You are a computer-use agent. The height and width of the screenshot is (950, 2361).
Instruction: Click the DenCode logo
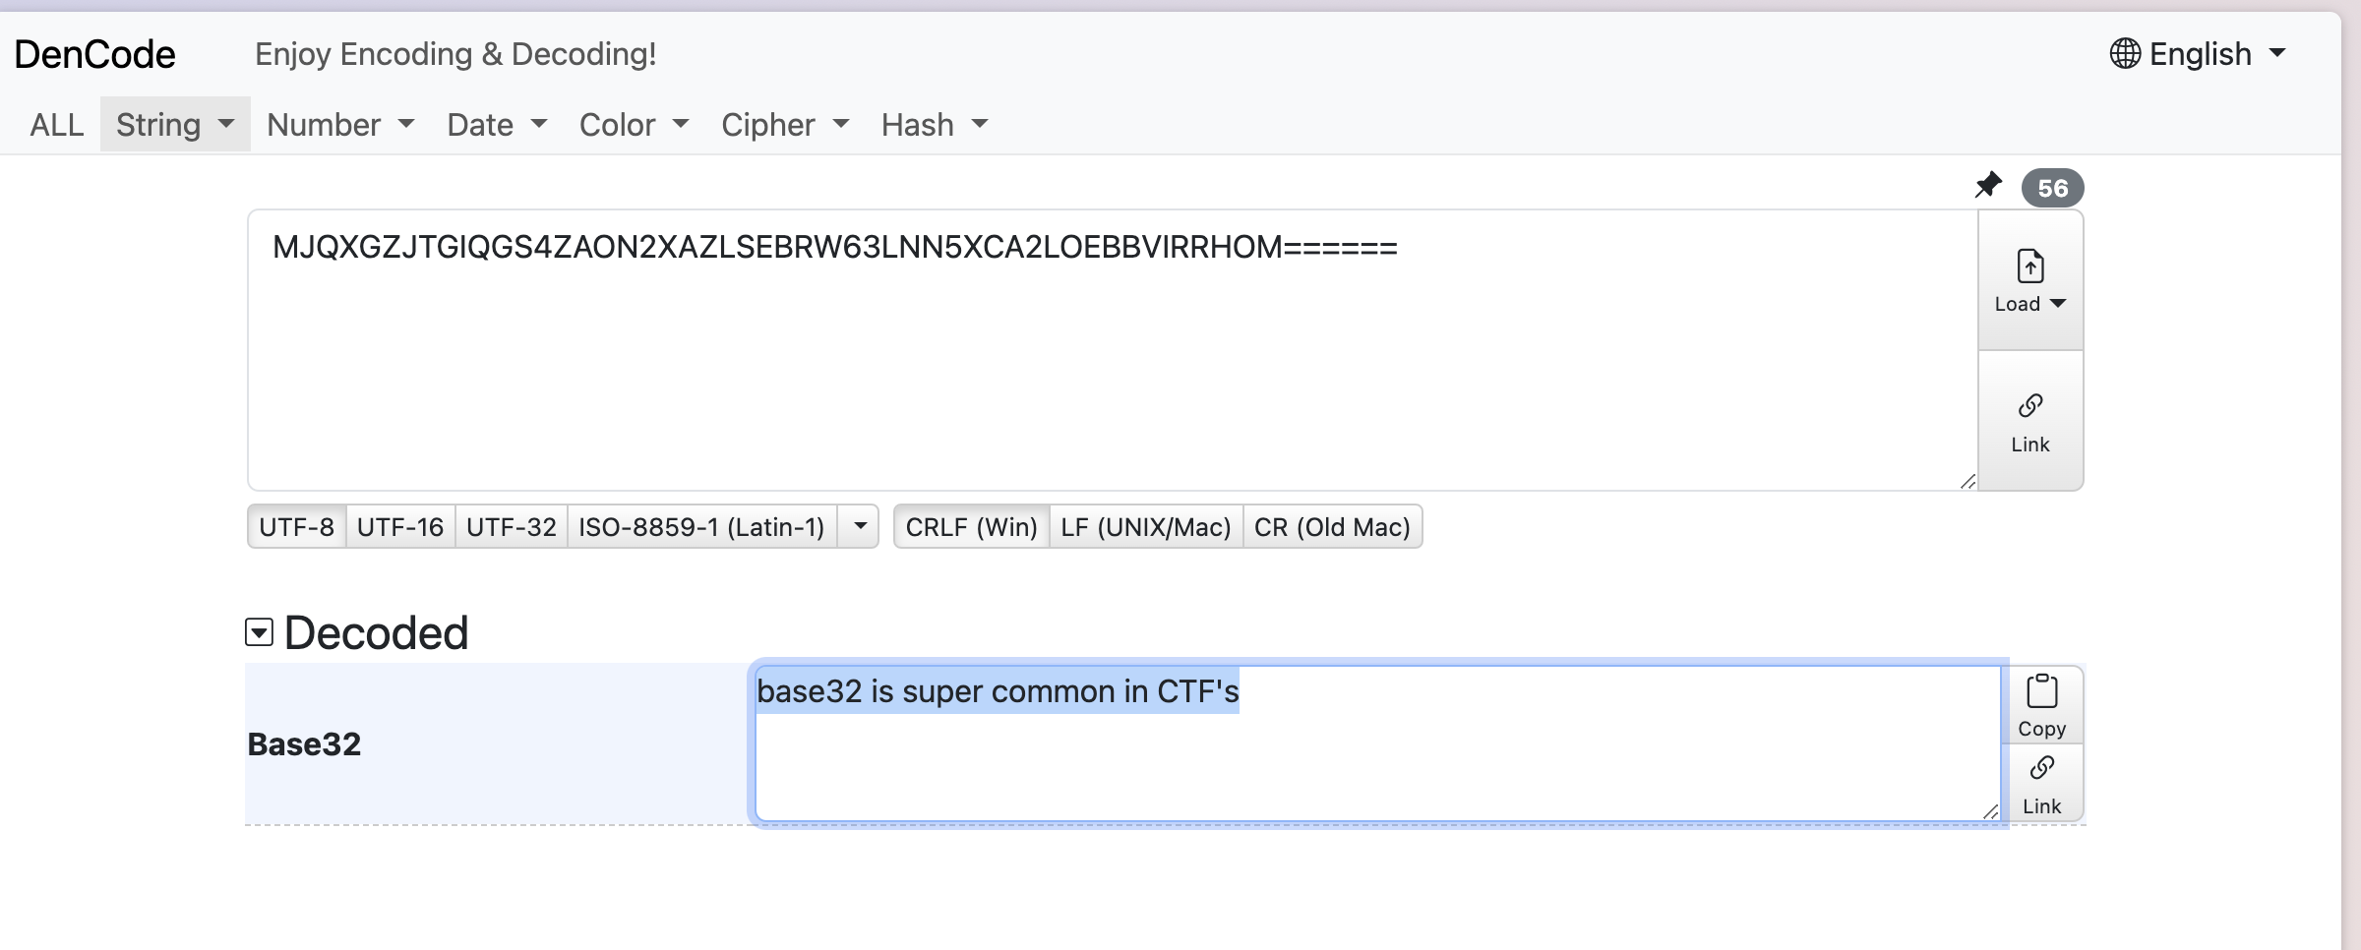coord(94,54)
